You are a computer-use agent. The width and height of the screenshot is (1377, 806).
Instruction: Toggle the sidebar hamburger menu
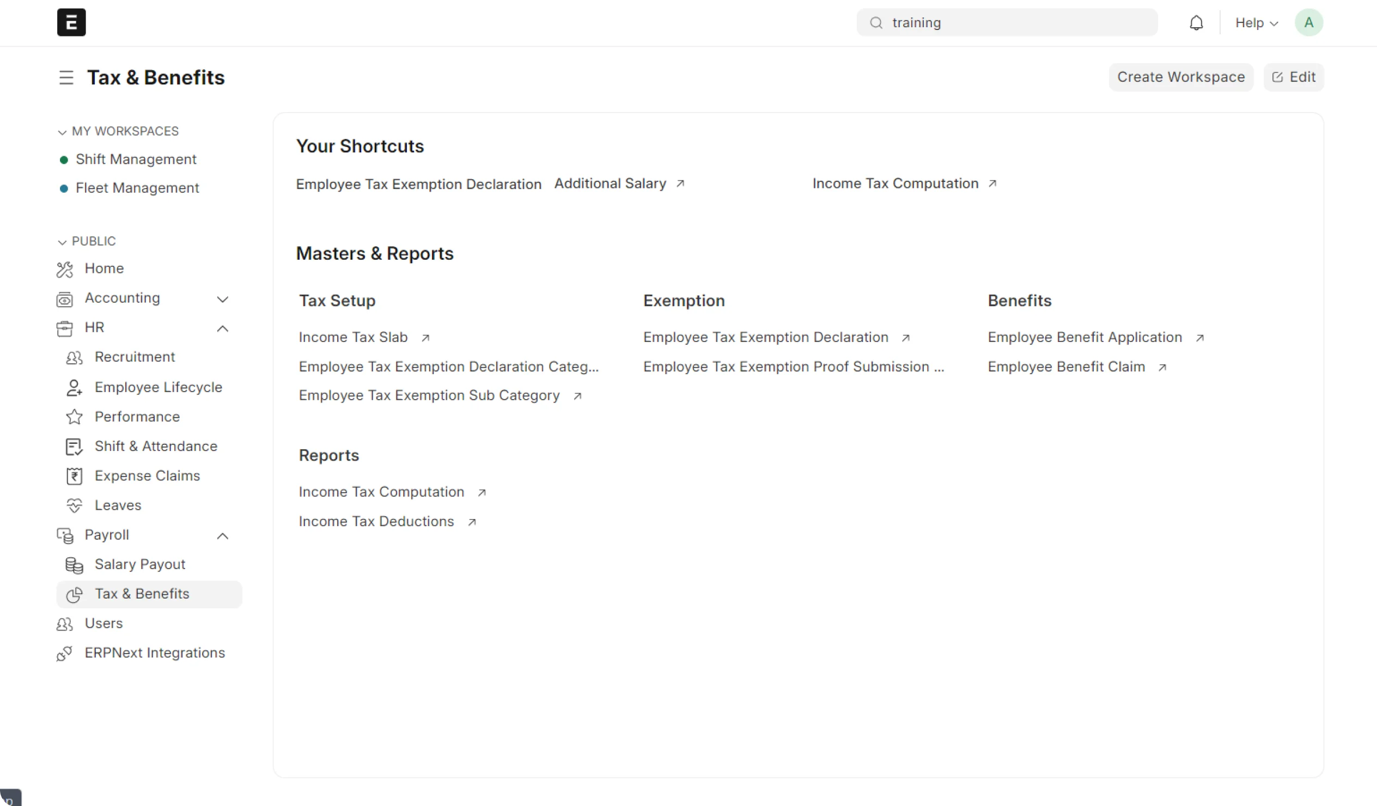pyautogui.click(x=66, y=77)
